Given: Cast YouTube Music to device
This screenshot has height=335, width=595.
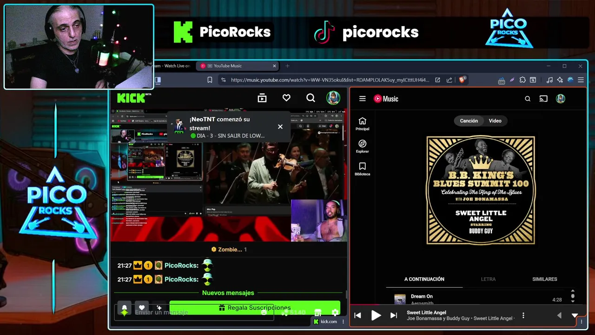Looking at the screenshot, I should (x=543, y=99).
